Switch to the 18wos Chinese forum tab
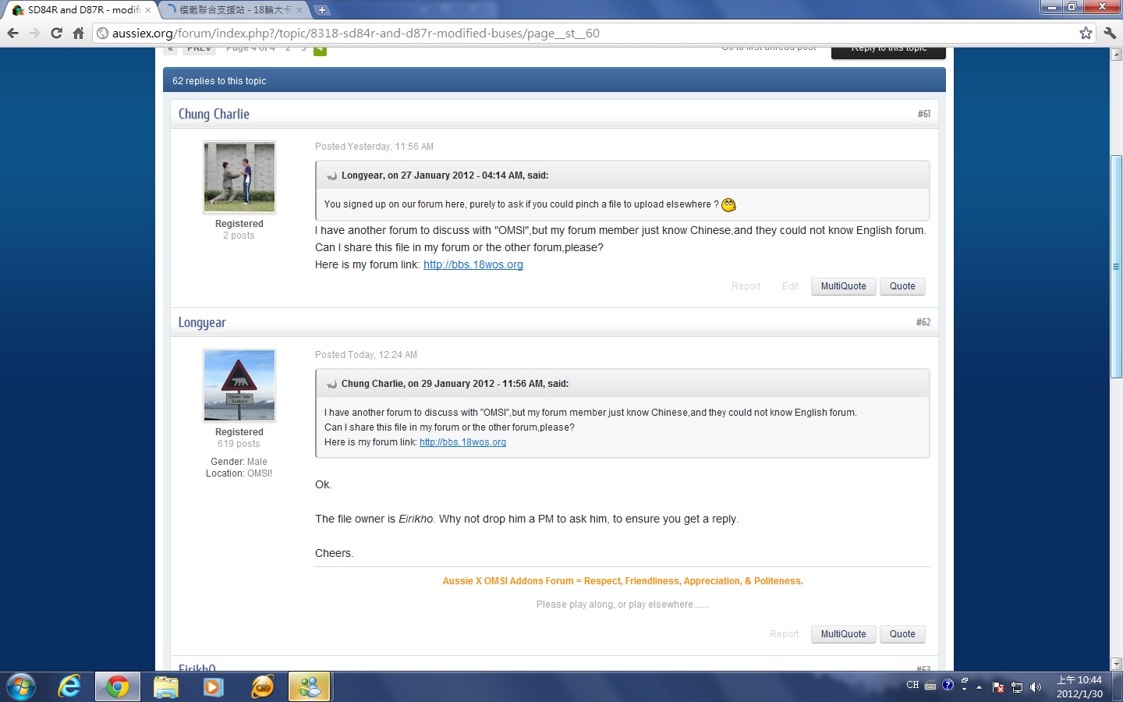 click(x=233, y=10)
